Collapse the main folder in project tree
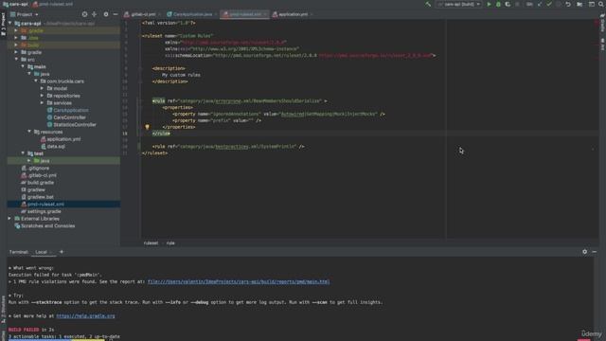 pos(23,66)
